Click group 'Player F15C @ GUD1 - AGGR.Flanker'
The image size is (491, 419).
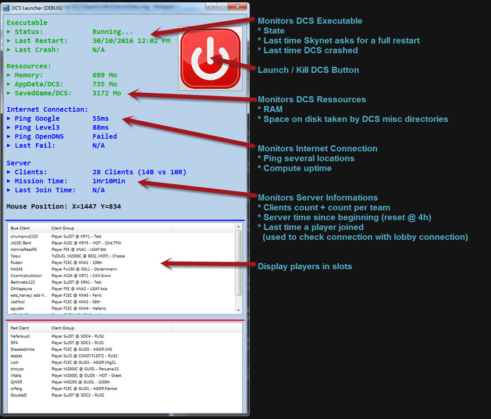coord(84,389)
